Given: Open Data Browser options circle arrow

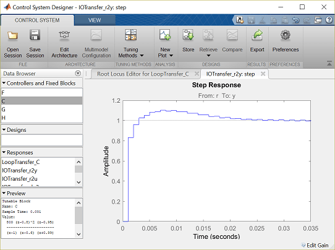Looking at the screenshot, I should click(x=78, y=74).
